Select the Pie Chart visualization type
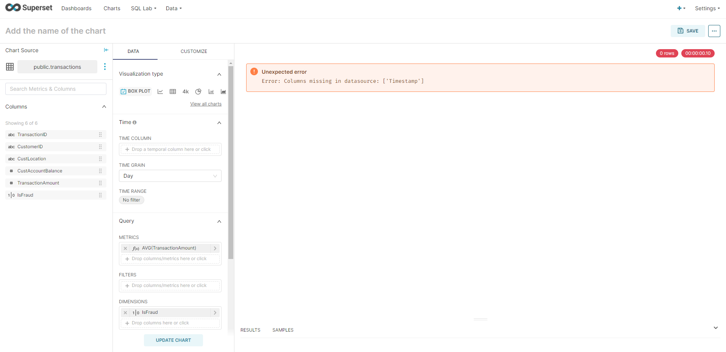The width and height of the screenshot is (726, 352). [198, 91]
